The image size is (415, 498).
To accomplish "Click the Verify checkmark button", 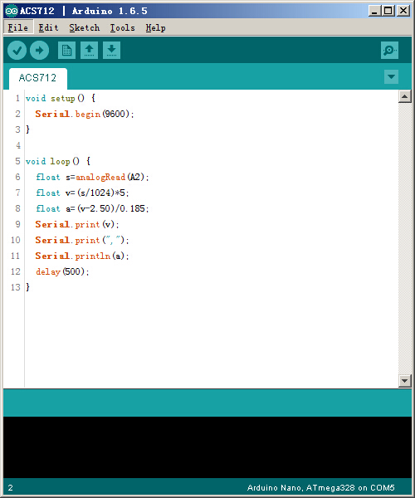I will 17,50.
